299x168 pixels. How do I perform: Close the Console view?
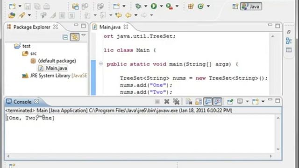tap(36, 102)
